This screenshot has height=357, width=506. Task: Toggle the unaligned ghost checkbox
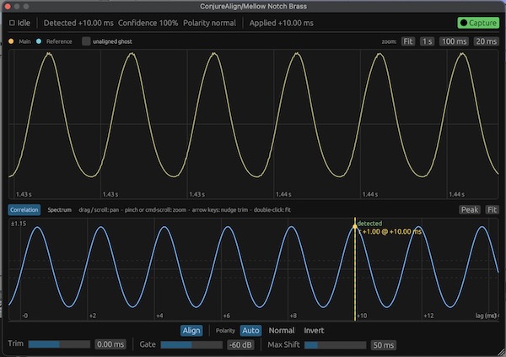point(86,41)
